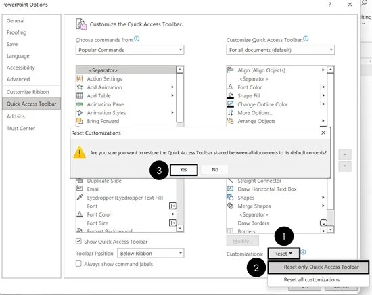Click the Bring Forward icon
Viewport: 372px width, 295px height.
80,121
